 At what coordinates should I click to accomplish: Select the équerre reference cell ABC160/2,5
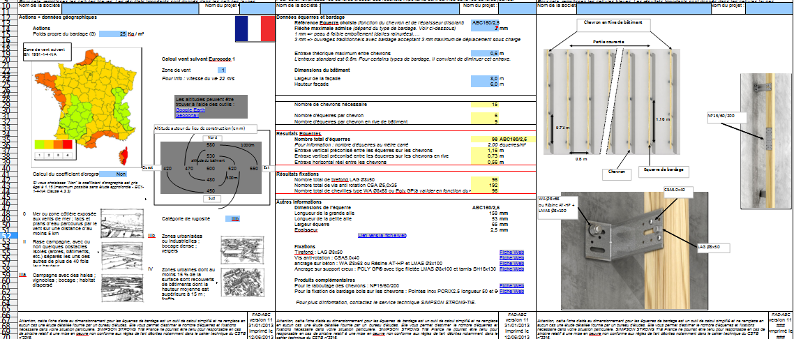tap(485, 23)
